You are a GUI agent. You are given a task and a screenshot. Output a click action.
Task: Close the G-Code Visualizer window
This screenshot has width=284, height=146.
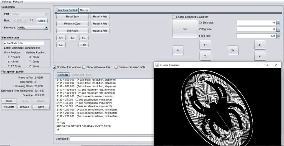276,65
